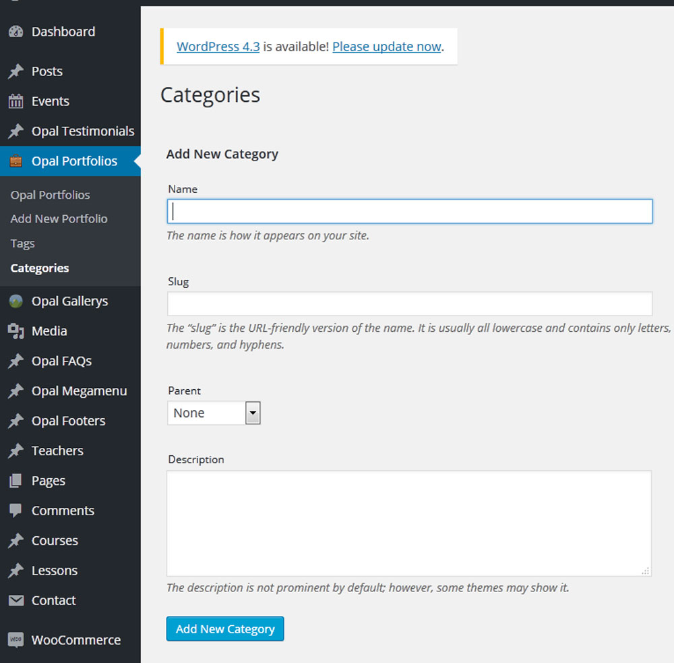Open the Parent category dropdown
Image resolution: width=674 pixels, height=663 pixels.
(214, 413)
